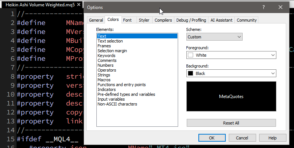The height and width of the screenshot is (148, 294).
Task: Open the Foreground color dropdown (White)
Action: [x=231, y=55]
